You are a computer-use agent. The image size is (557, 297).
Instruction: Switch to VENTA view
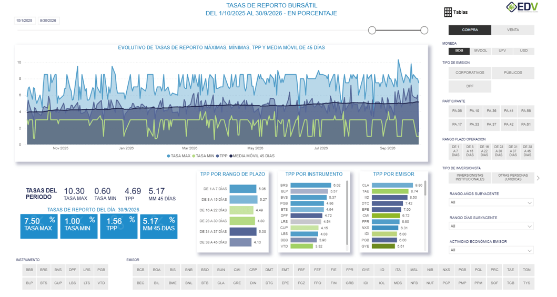coord(513,30)
